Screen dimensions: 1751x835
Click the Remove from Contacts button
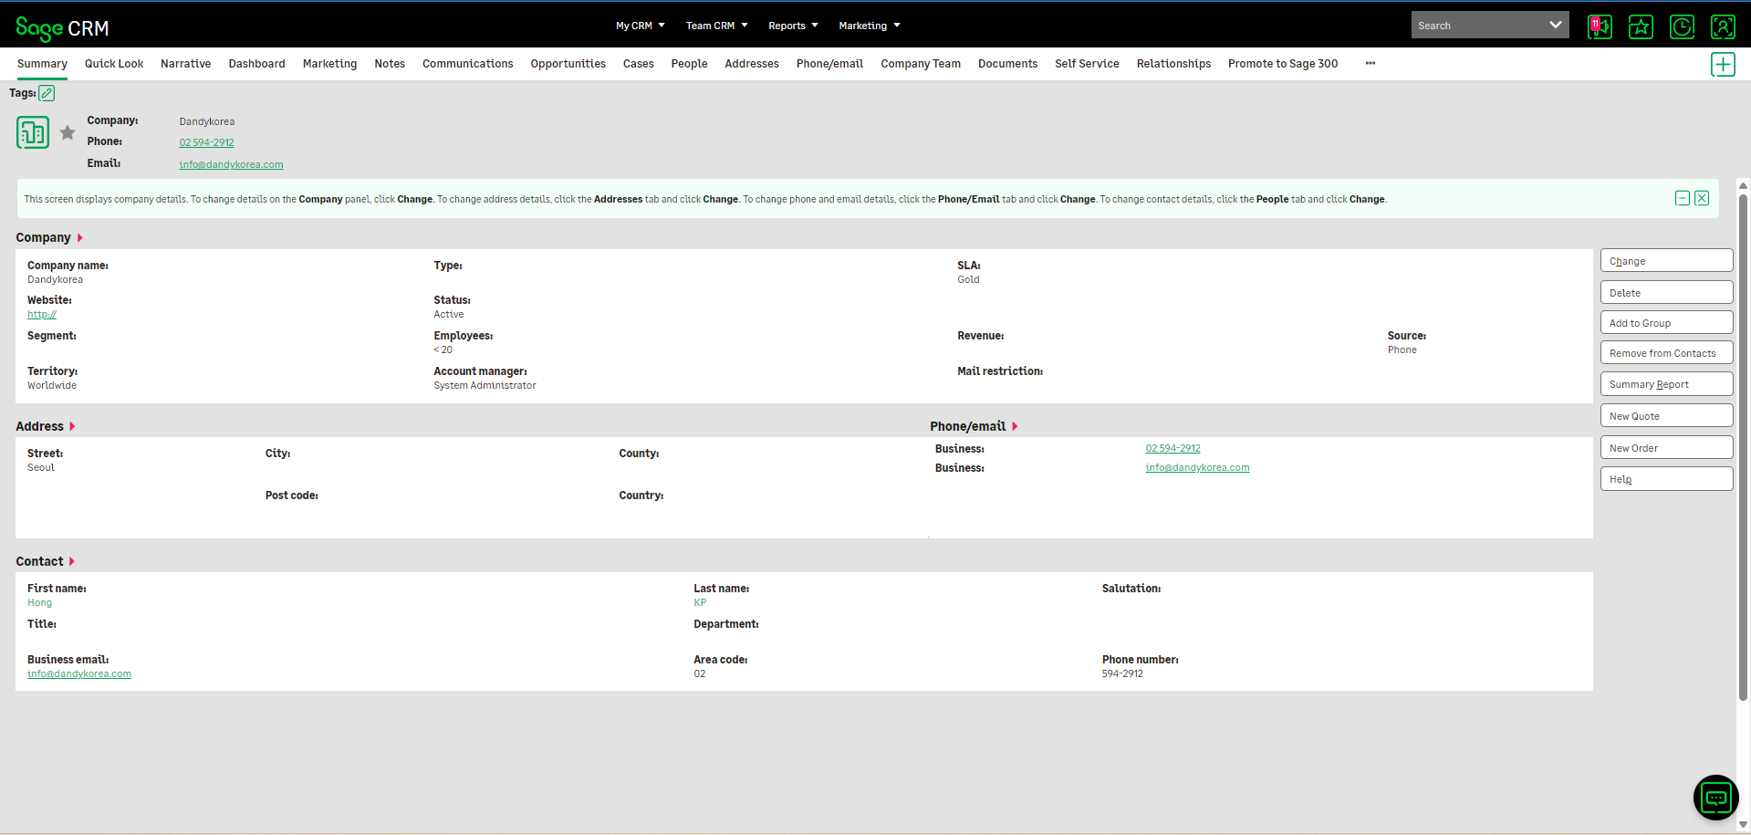[1666, 352]
